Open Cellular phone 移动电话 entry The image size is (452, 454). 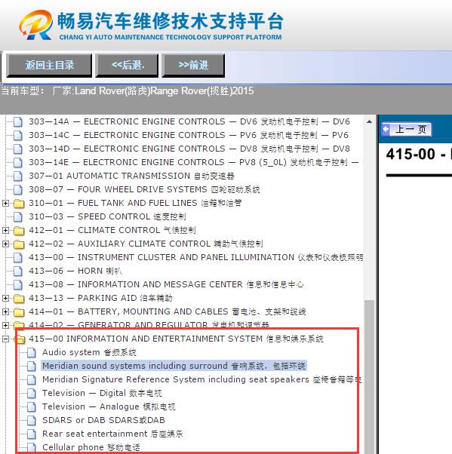pos(91,448)
